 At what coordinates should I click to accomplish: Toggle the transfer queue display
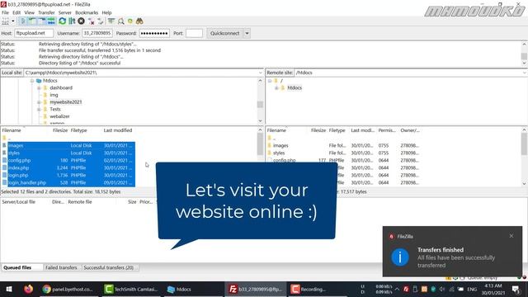pyautogui.click(x=51, y=21)
